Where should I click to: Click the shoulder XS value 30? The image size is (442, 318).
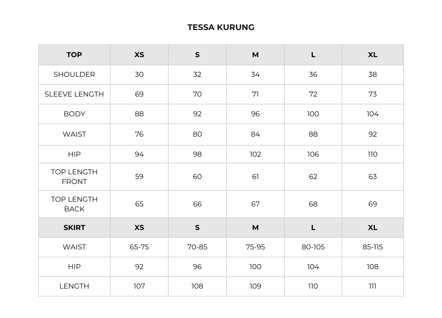click(139, 74)
